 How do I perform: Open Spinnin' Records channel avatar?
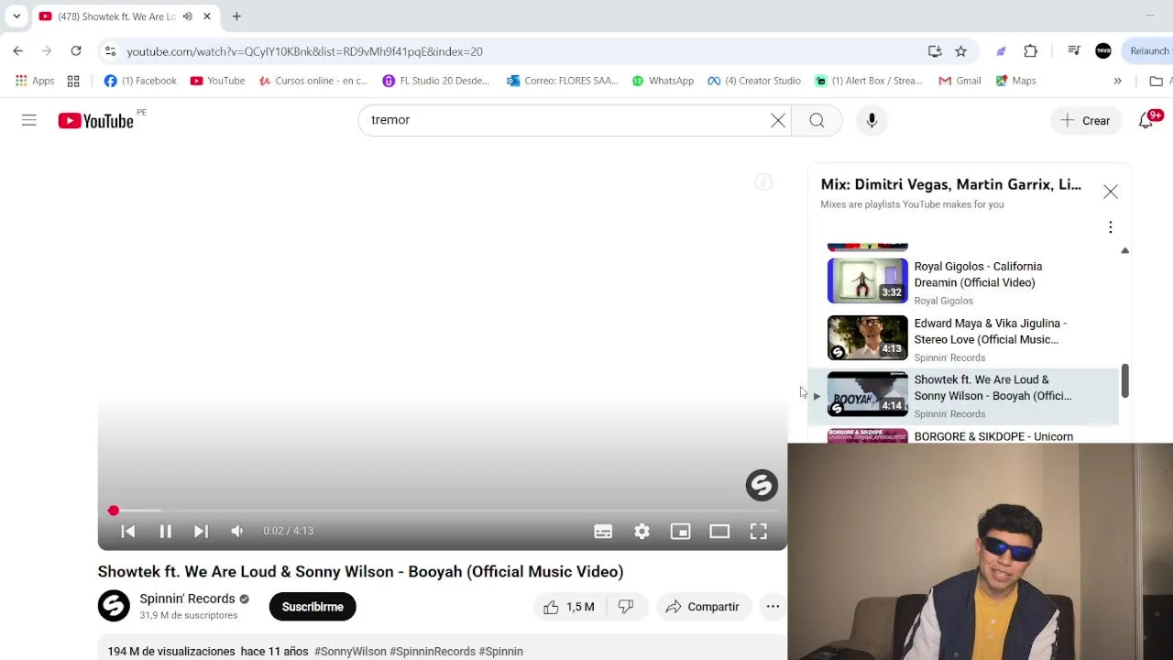(115, 606)
